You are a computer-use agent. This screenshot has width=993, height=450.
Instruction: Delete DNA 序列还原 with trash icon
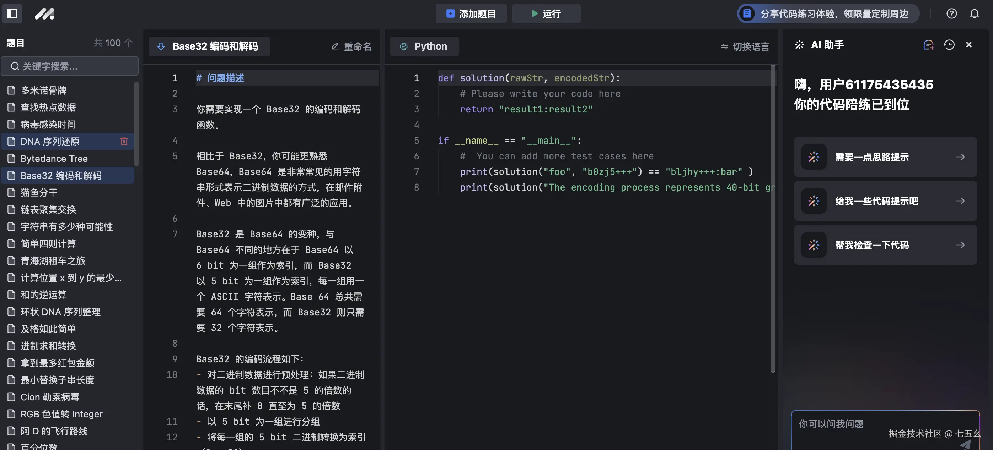(x=124, y=141)
